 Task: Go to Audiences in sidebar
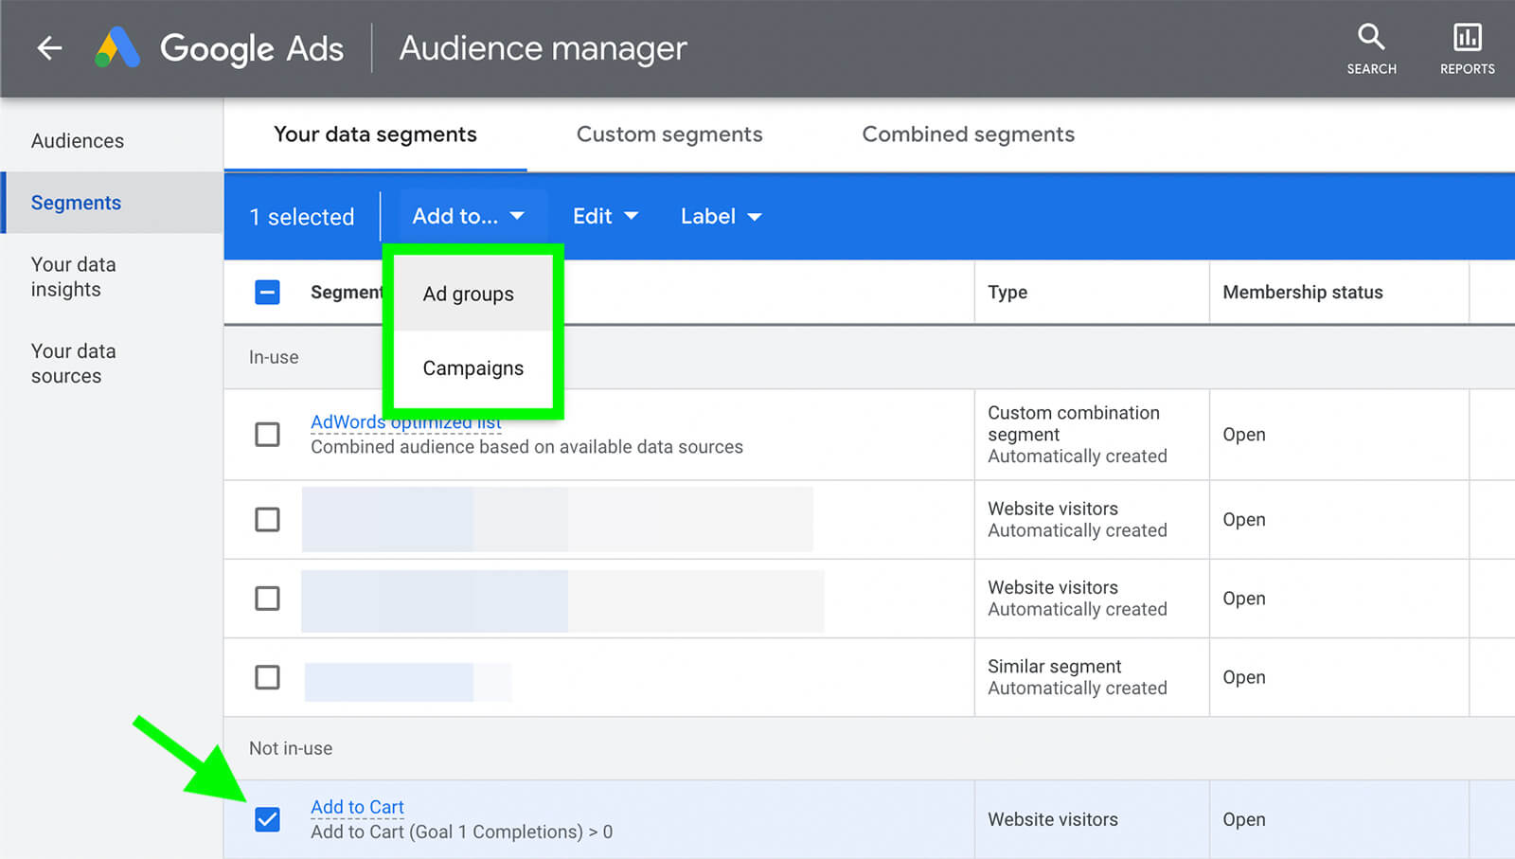click(x=78, y=141)
